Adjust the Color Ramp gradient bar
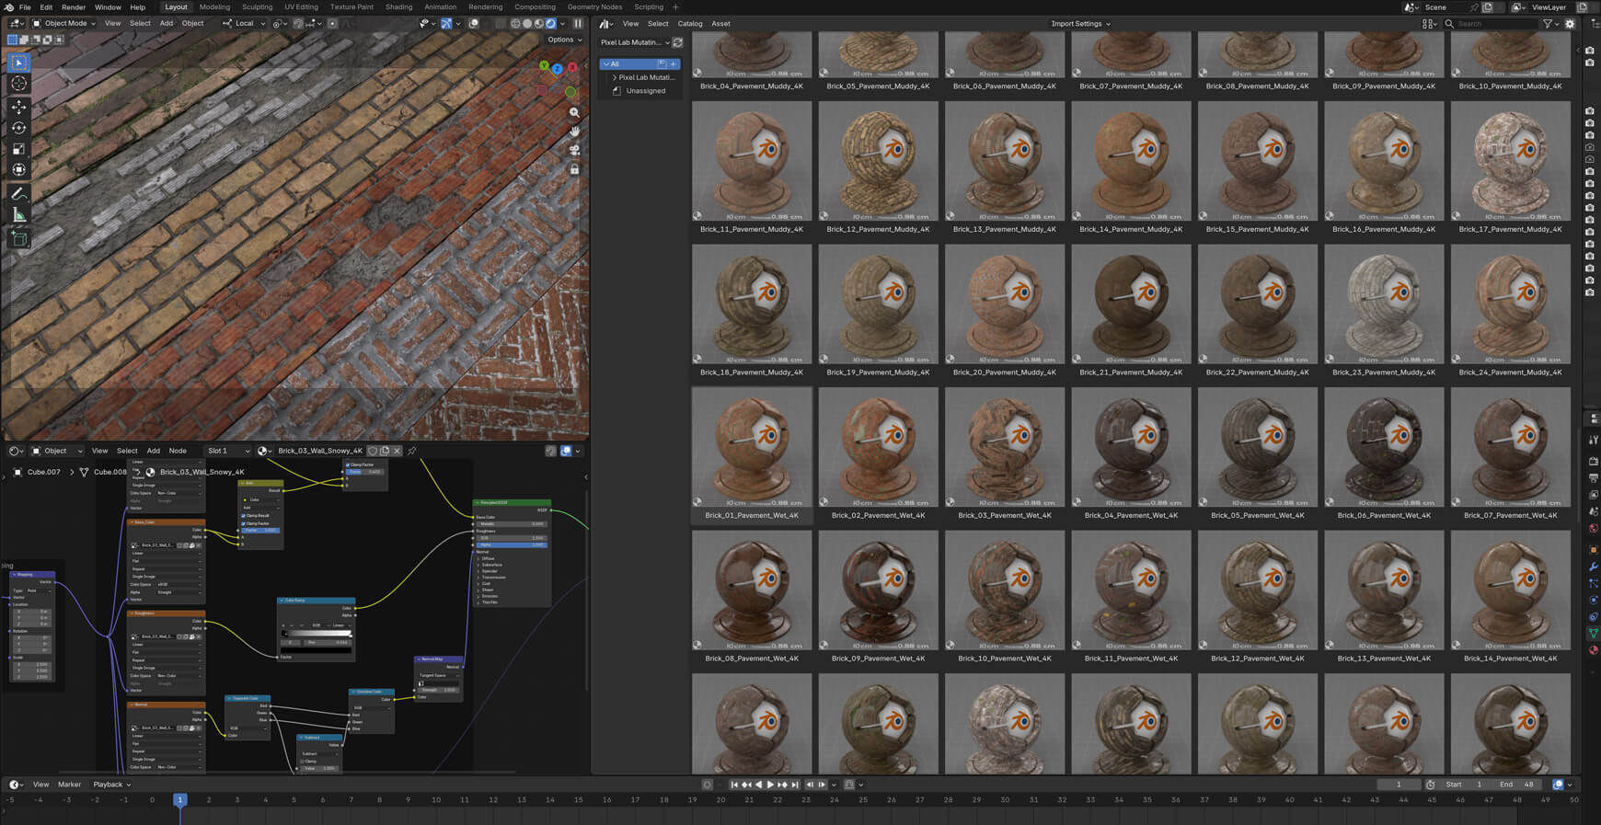 (317, 634)
